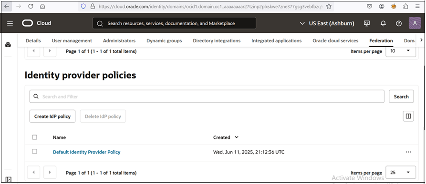The width and height of the screenshot is (426, 184).
Task: Open the US East (Ashburn) region selector
Action: tap(327, 24)
